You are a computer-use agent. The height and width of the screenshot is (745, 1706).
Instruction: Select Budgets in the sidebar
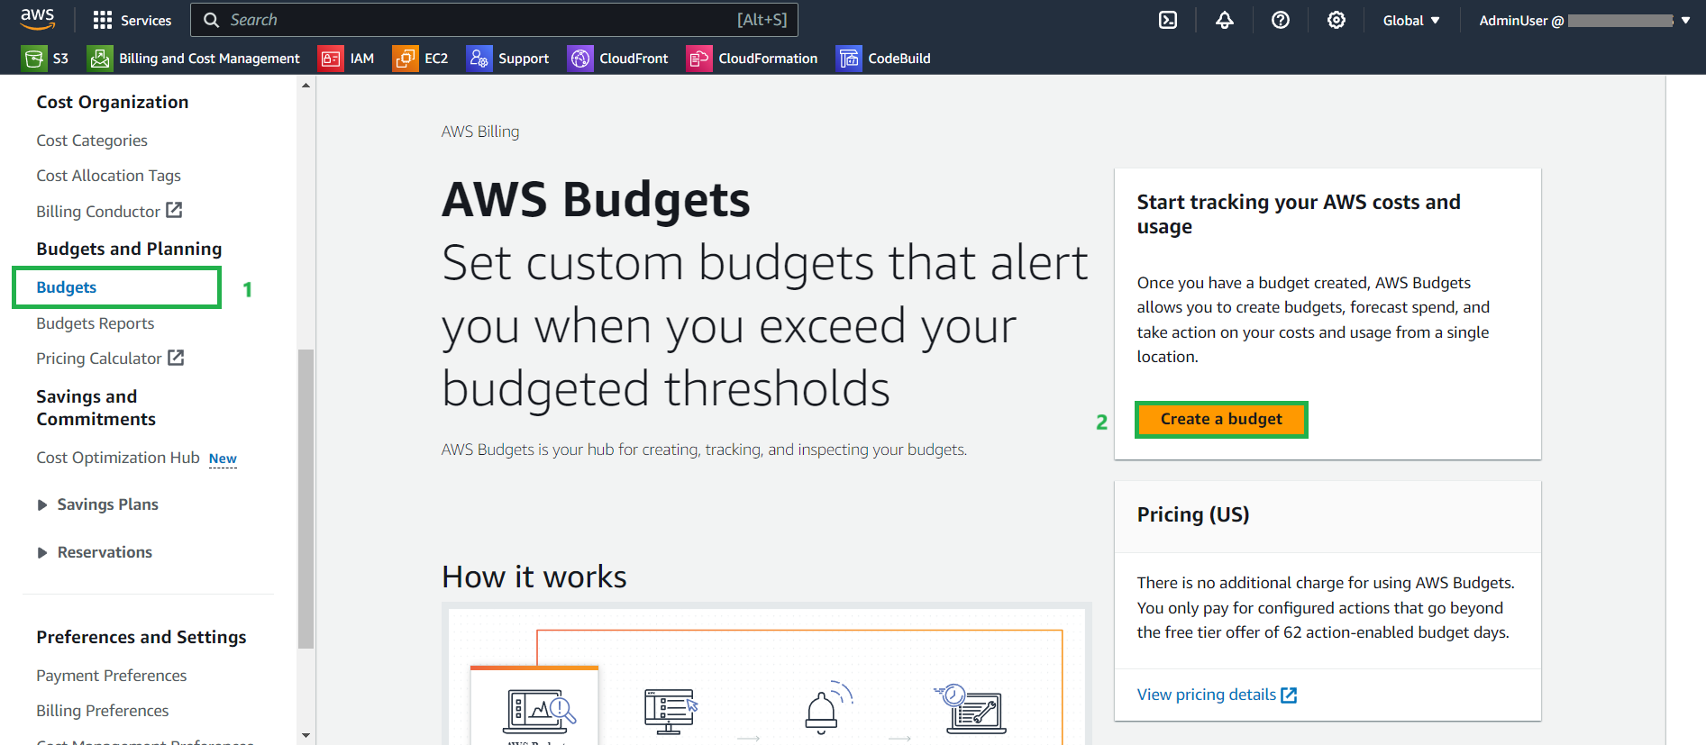coord(67,287)
